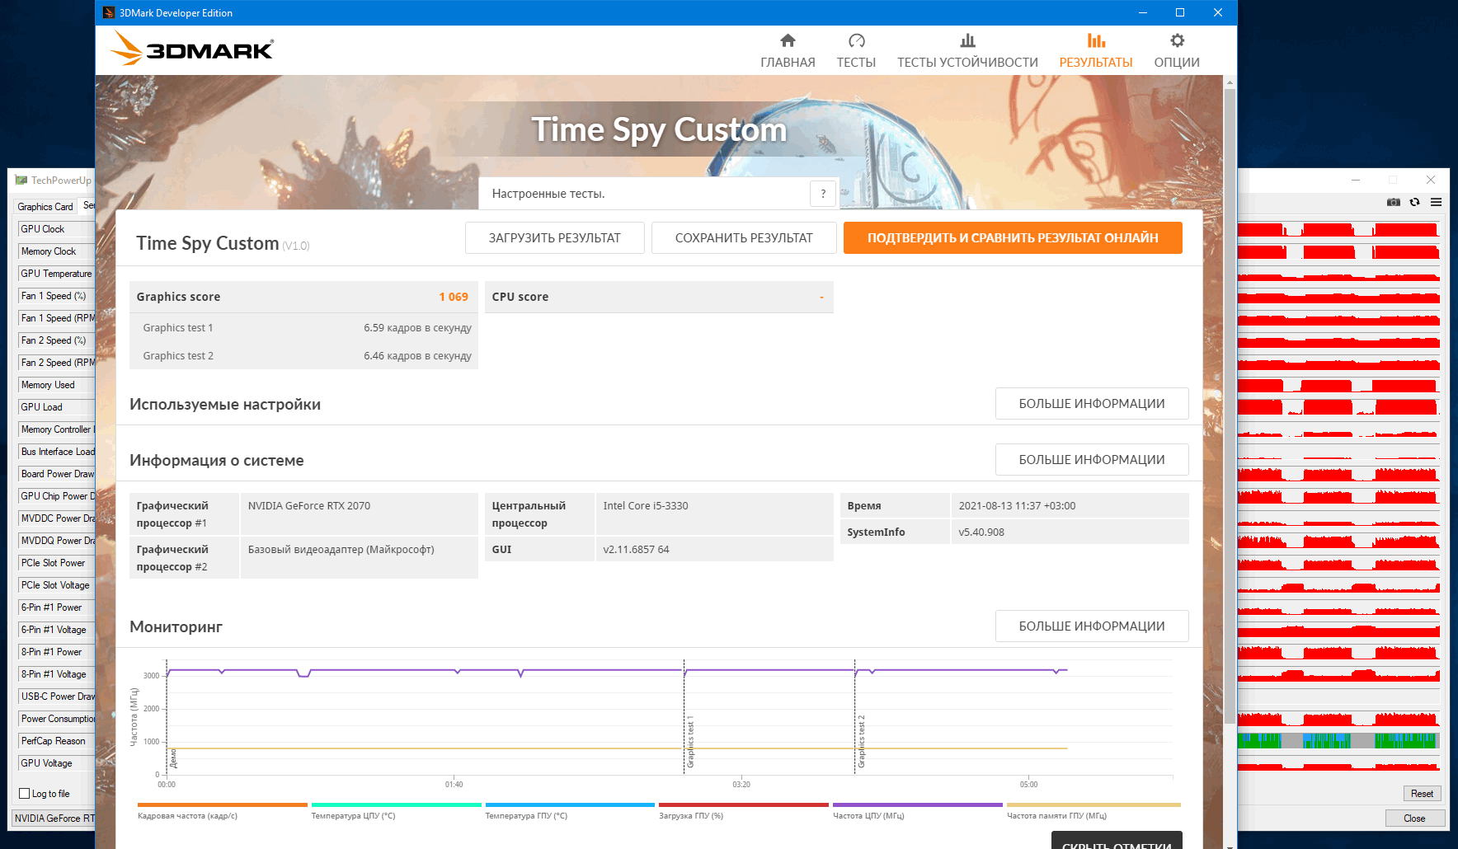Click GPU Clock sensor in GPU-Z
This screenshot has height=849, width=1458.
[56, 229]
